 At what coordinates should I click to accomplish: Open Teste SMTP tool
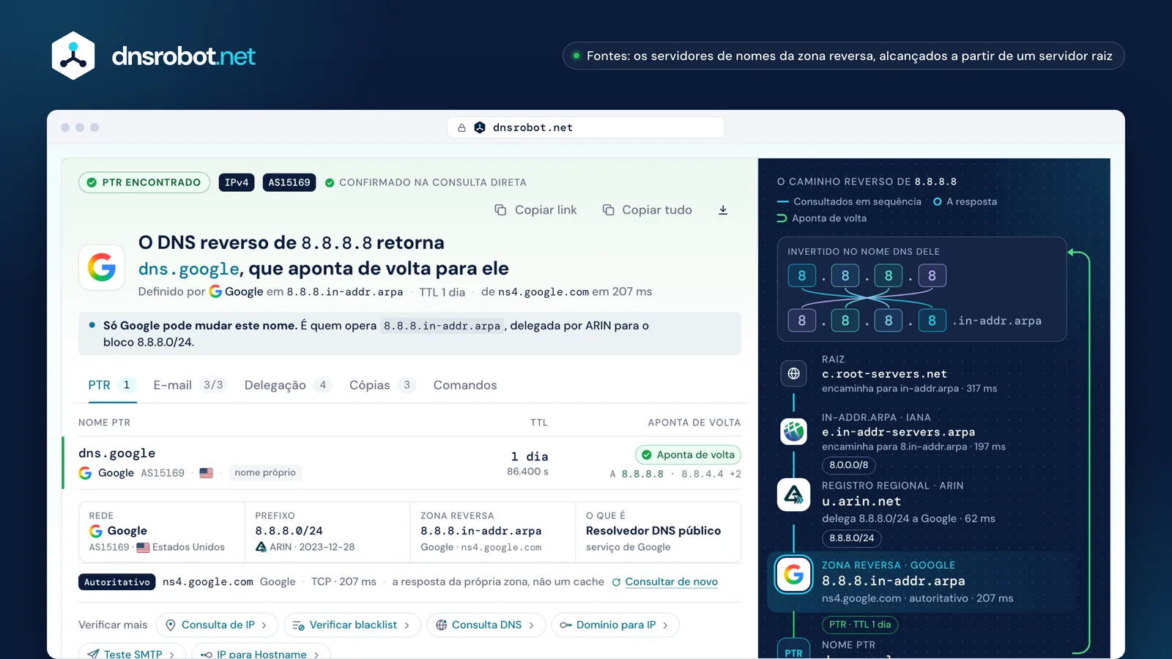click(x=132, y=652)
